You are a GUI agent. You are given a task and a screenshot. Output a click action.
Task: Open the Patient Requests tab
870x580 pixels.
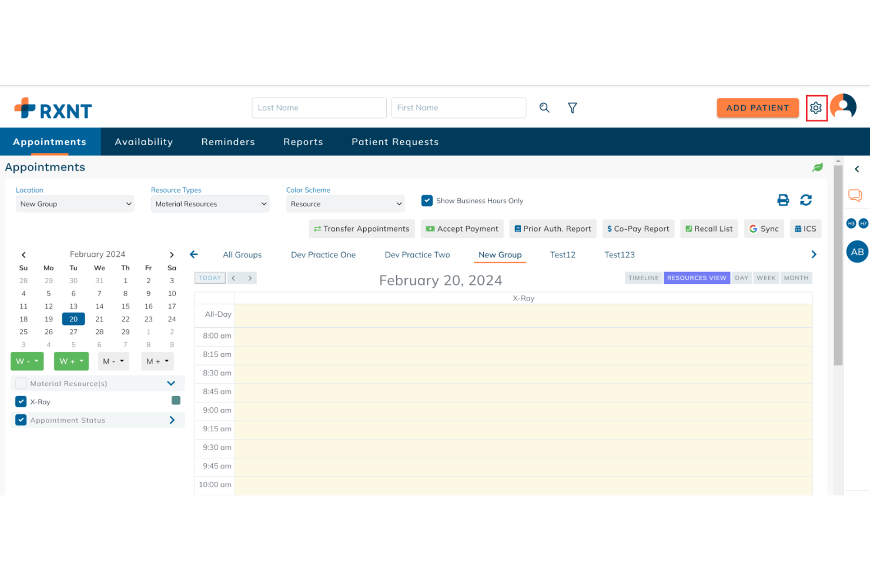tap(395, 142)
